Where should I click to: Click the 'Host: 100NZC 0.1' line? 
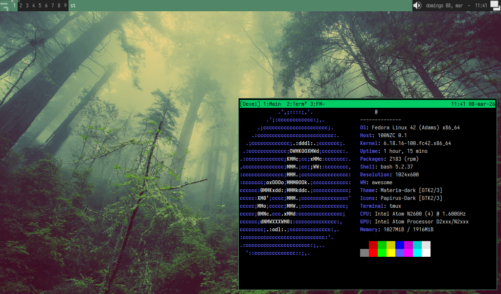(384, 135)
